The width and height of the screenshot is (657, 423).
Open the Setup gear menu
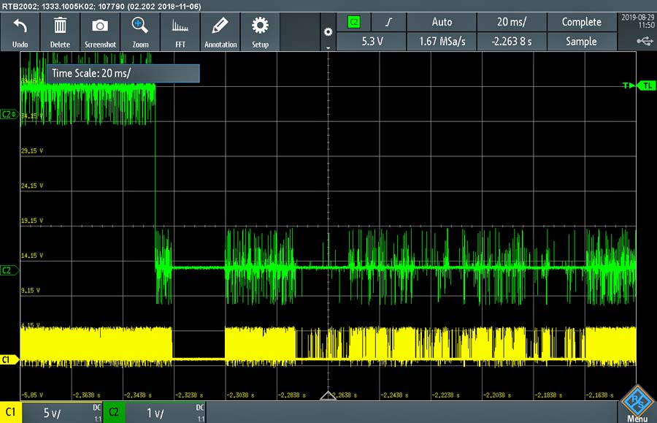(x=260, y=32)
